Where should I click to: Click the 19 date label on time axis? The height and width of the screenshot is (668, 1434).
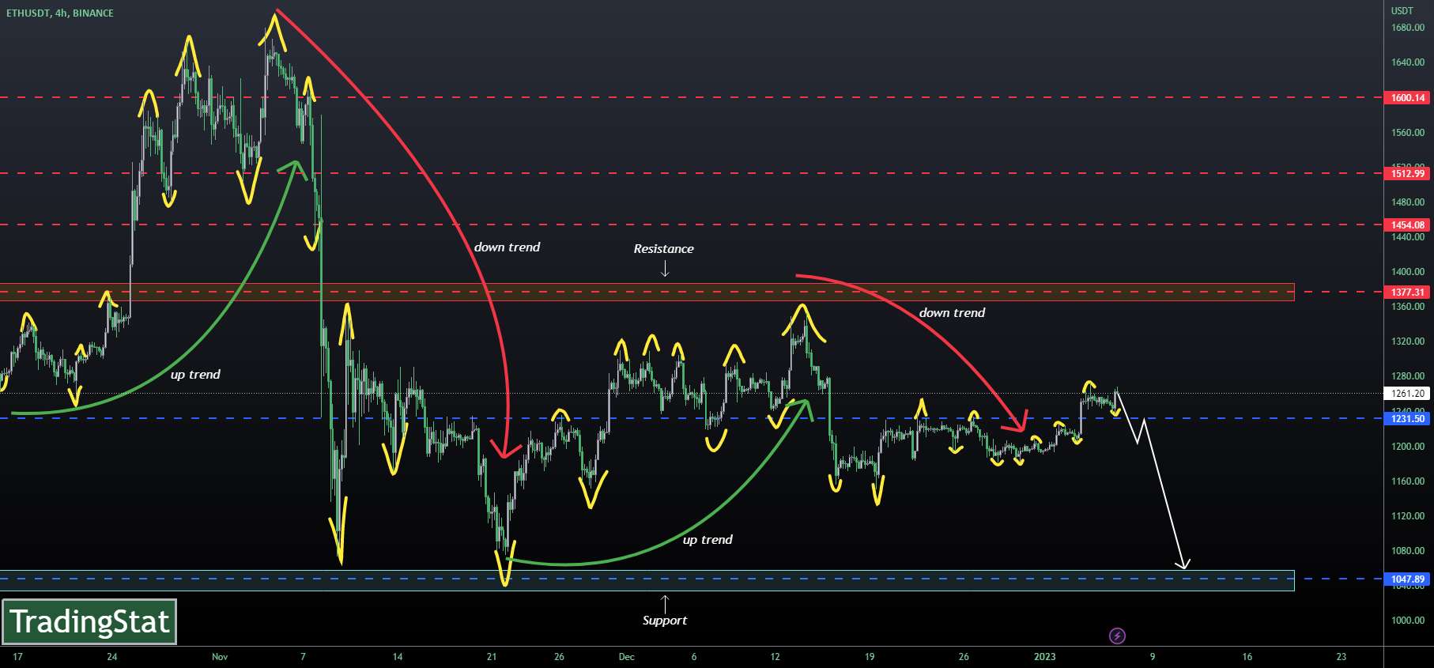pos(870,657)
